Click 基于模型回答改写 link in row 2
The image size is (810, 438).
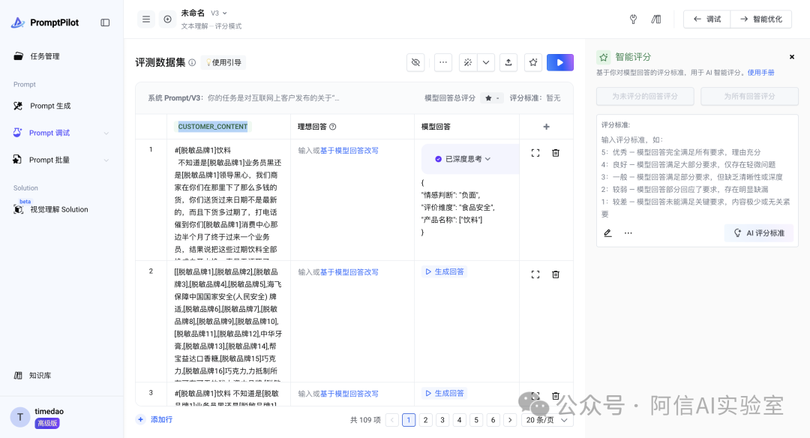349,271
